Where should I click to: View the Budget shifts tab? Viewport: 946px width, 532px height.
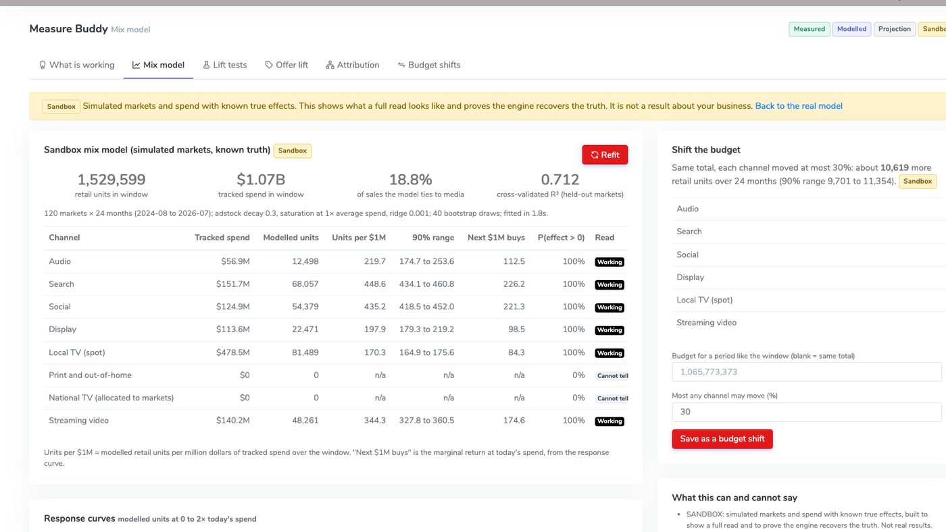[x=429, y=65]
